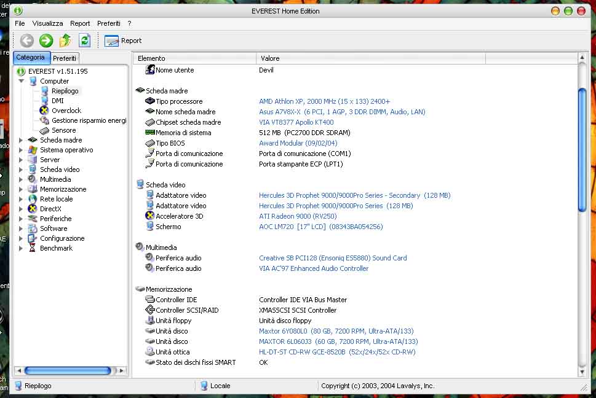Viewport: 596px width, 398px height.
Task: Open the Report wizard from the toolbar
Action: 123,41
